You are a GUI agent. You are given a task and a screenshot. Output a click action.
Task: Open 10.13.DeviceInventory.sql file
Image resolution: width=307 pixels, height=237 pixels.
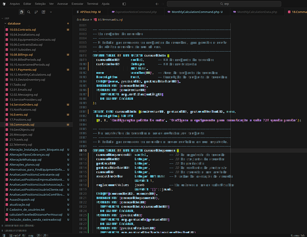tap(28, 80)
